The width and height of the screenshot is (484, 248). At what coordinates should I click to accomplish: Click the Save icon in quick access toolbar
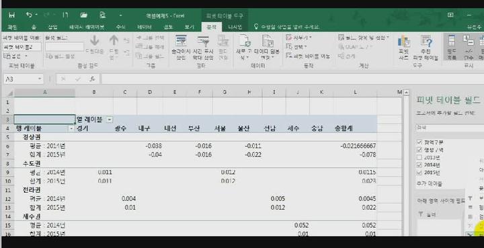(x=11, y=15)
